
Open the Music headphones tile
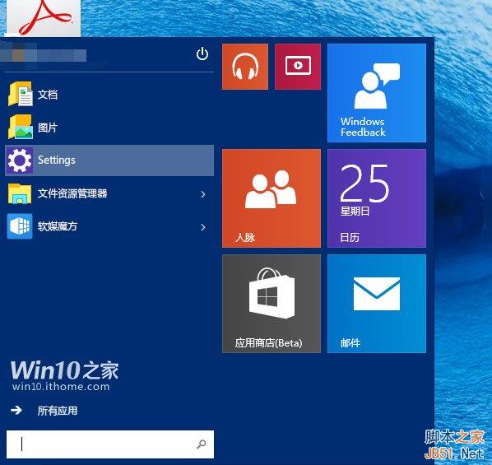(245, 67)
